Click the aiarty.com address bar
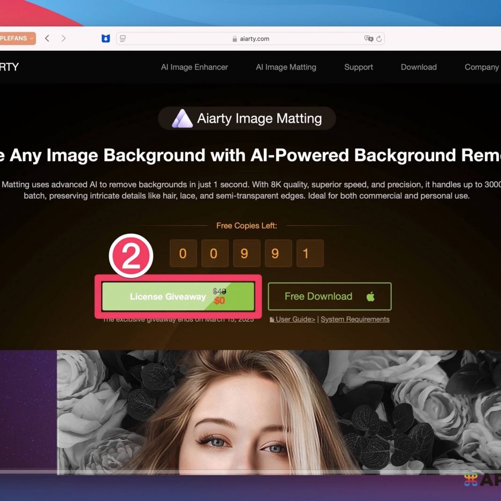This screenshot has width=501, height=501. pyautogui.click(x=250, y=39)
